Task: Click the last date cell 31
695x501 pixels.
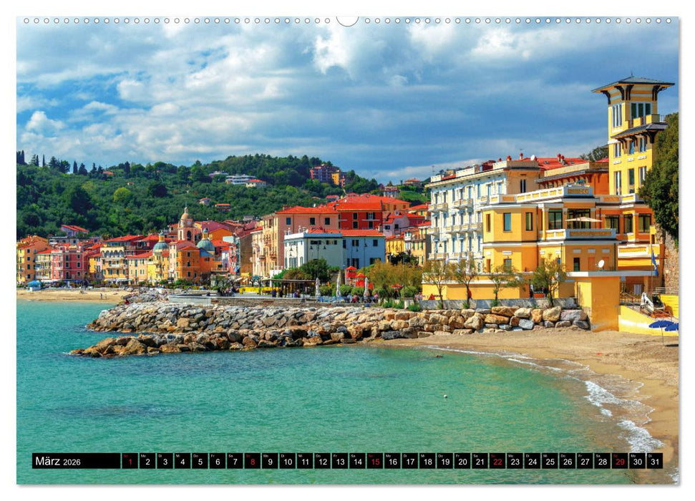Action: tap(654, 461)
